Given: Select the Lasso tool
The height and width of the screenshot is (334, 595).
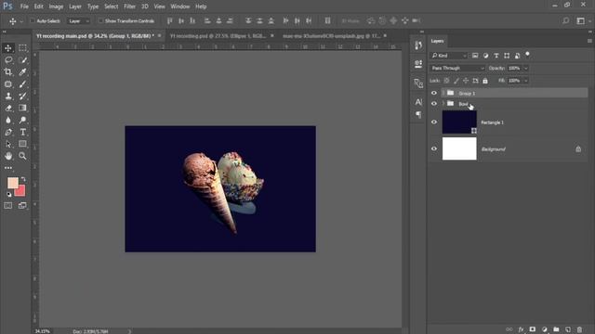Looking at the screenshot, I should point(8,59).
